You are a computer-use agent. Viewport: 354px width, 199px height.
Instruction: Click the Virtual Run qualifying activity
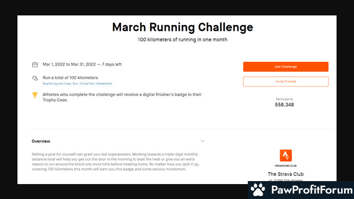coord(86,84)
